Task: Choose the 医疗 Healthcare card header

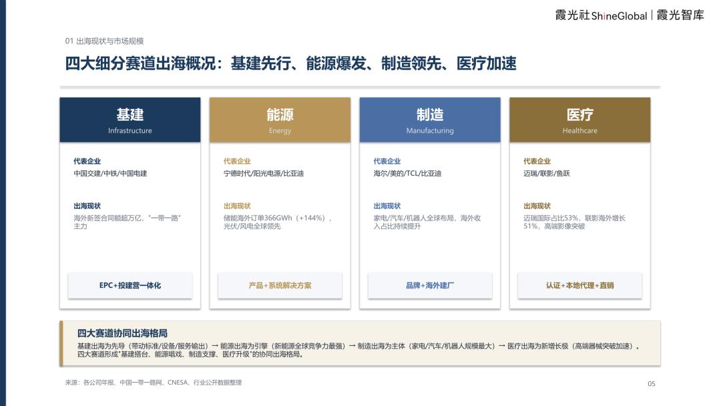Action: click(580, 120)
